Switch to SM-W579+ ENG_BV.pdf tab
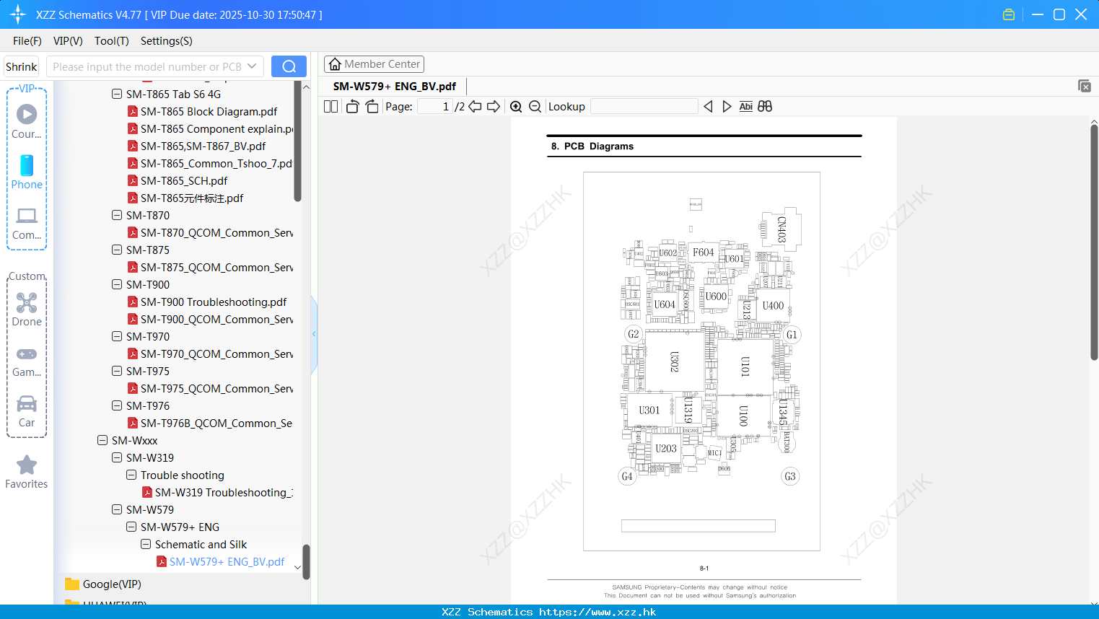The height and width of the screenshot is (619, 1099). point(395,86)
